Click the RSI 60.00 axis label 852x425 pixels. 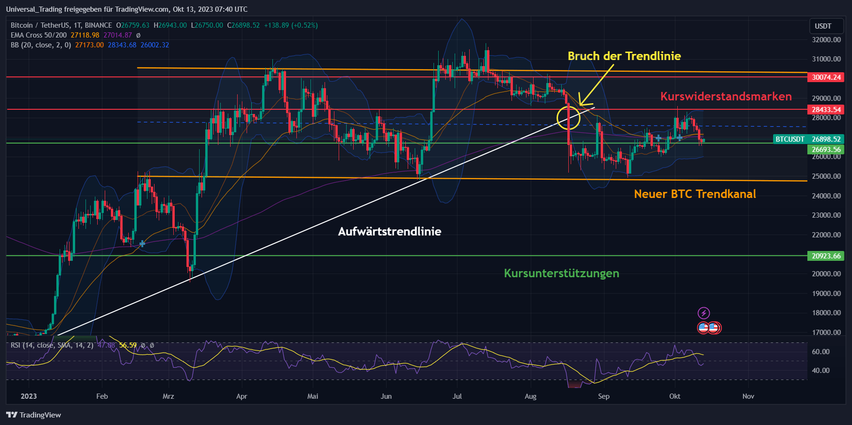821,352
